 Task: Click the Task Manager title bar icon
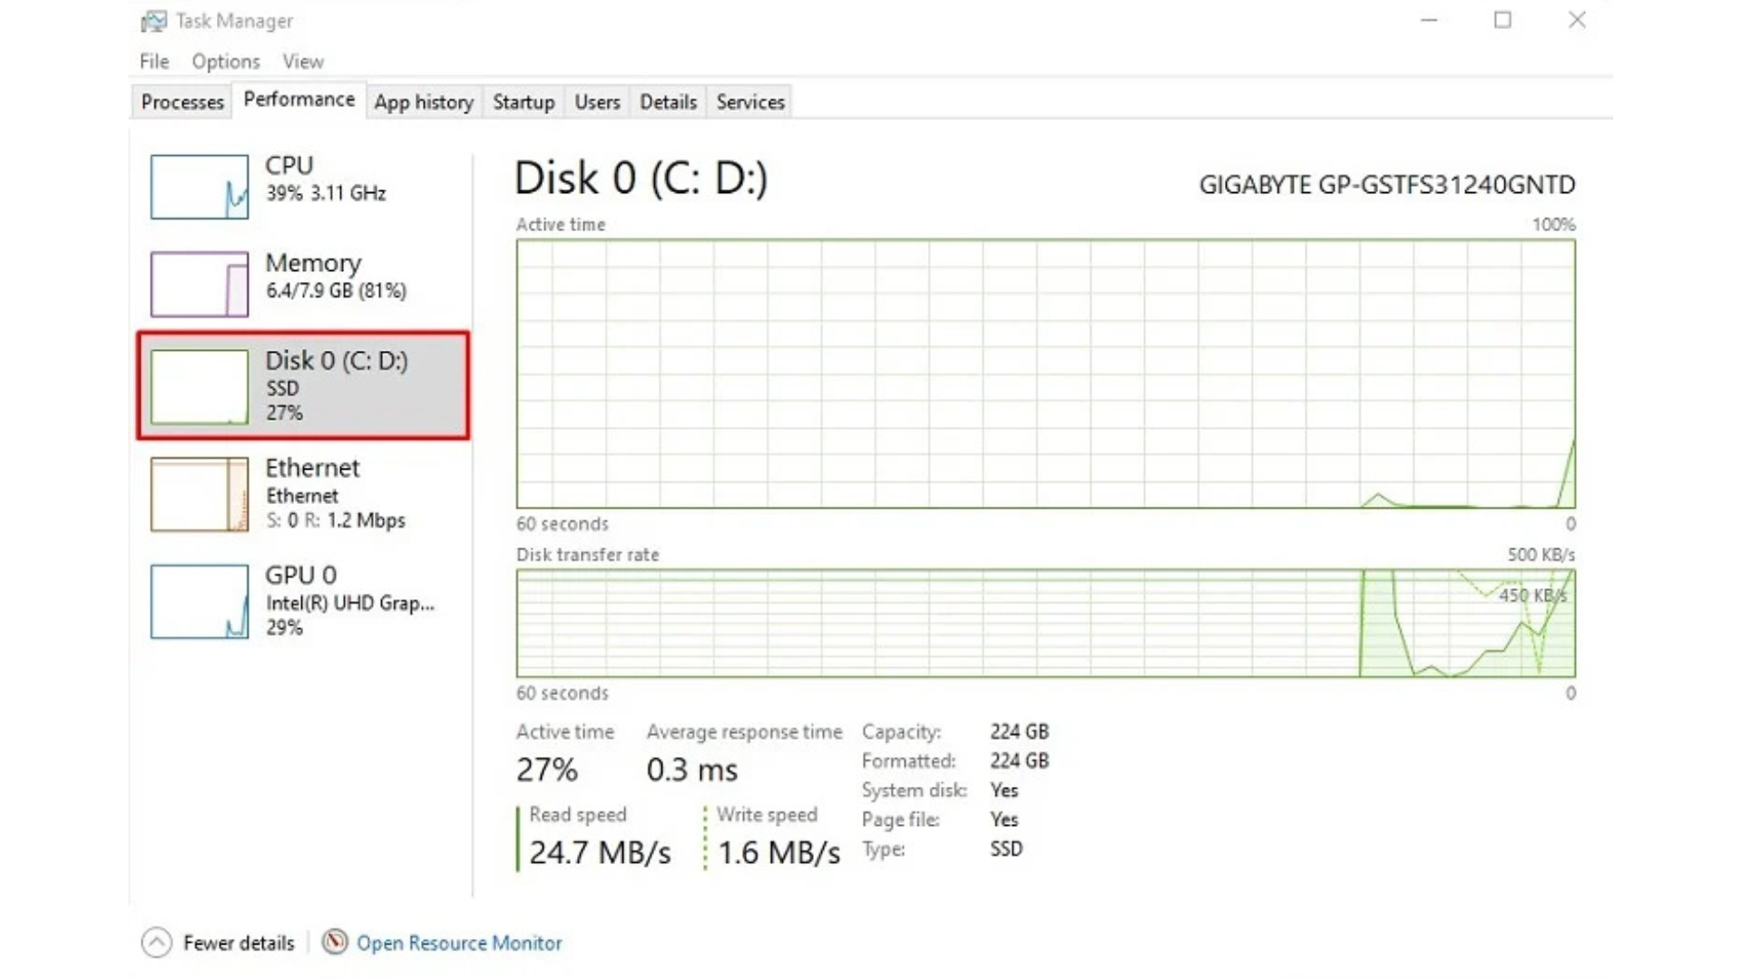153,20
